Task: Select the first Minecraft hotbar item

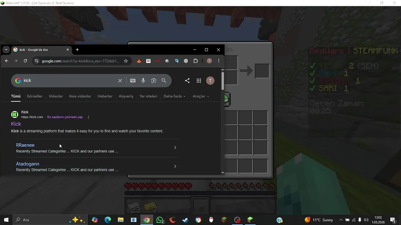Action: pyautogui.click(x=134, y=207)
